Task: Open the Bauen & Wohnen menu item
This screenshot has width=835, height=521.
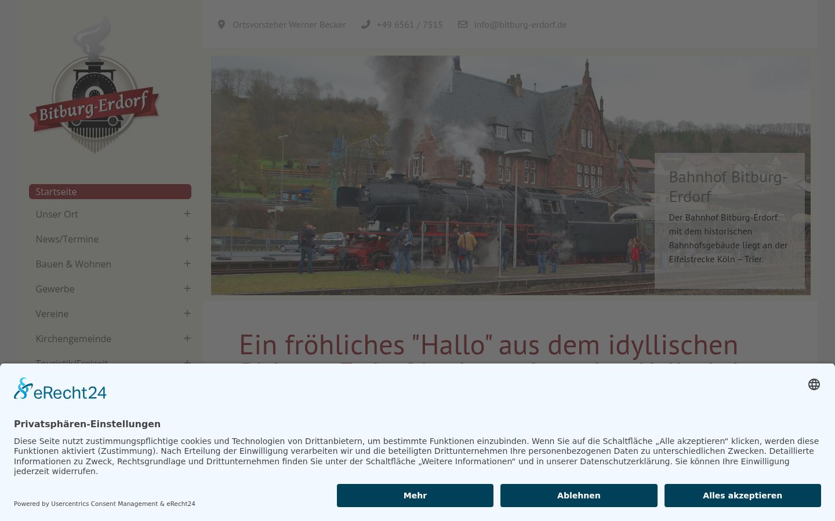Action: pyautogui.click(x=73, y=264)
